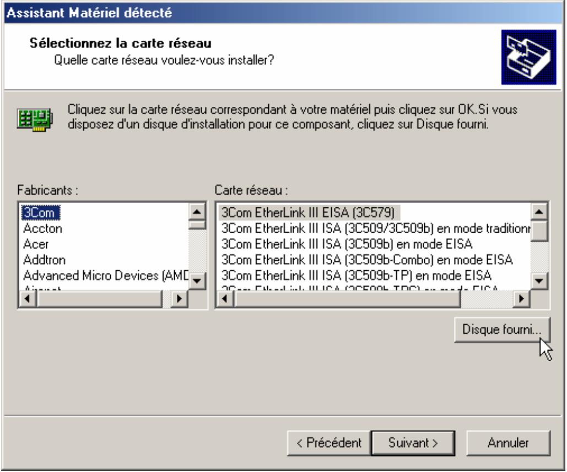Click down arrow of Fabricants vertical scrollbar
567x472 pixels.
[197, 281]
